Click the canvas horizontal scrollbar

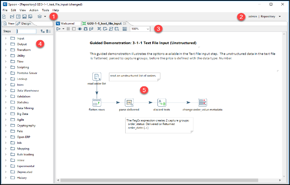159,180
